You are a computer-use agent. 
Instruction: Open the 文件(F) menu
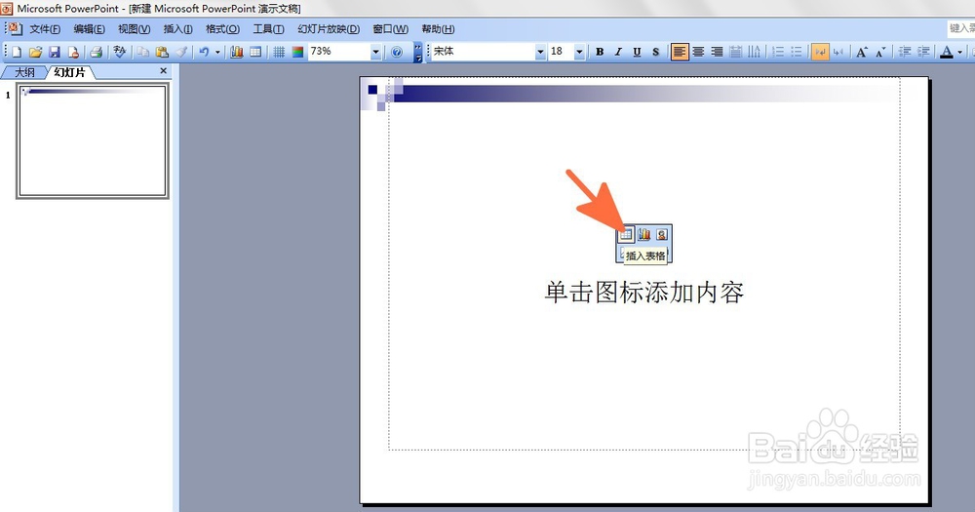(45, 28)
